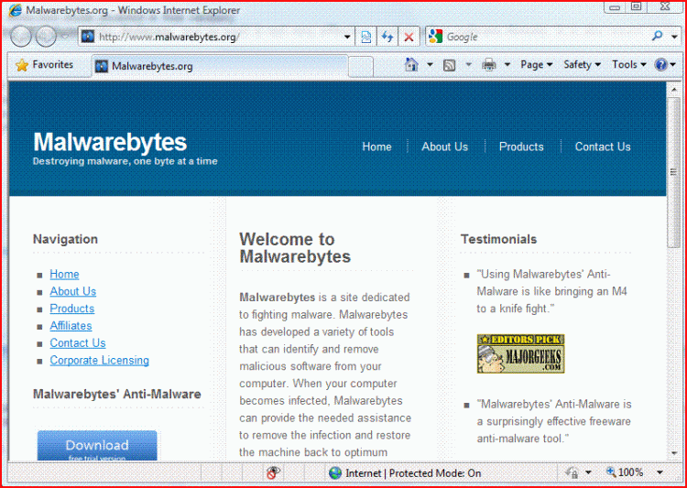This screenshot has width=687, height=488.
Task: Open the search provider dropdown arrow
Action: (674, 37)
